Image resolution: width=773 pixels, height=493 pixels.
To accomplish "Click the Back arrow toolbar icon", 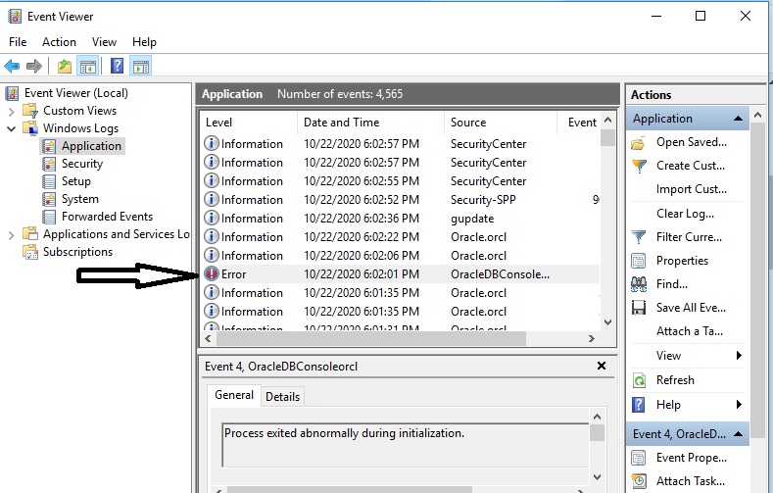I will (x=12, y=67).
